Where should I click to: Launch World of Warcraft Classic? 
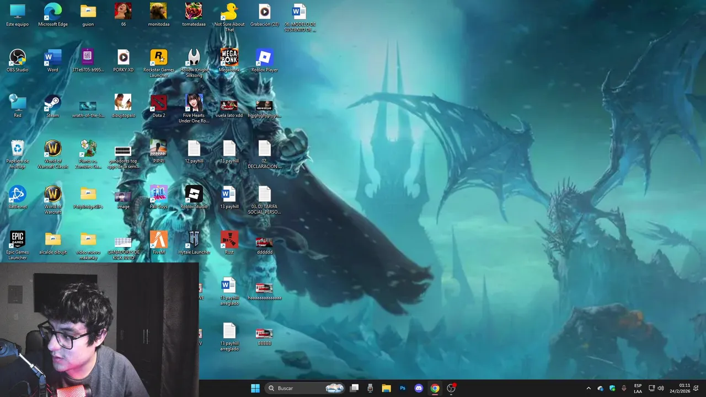(53, 155)
